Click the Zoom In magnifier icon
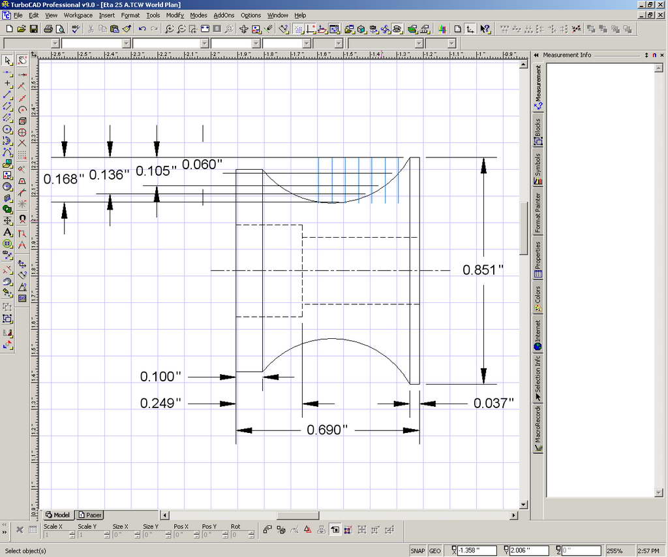The height and width of the screenshot is (557, 668). [x=169, y=29]
